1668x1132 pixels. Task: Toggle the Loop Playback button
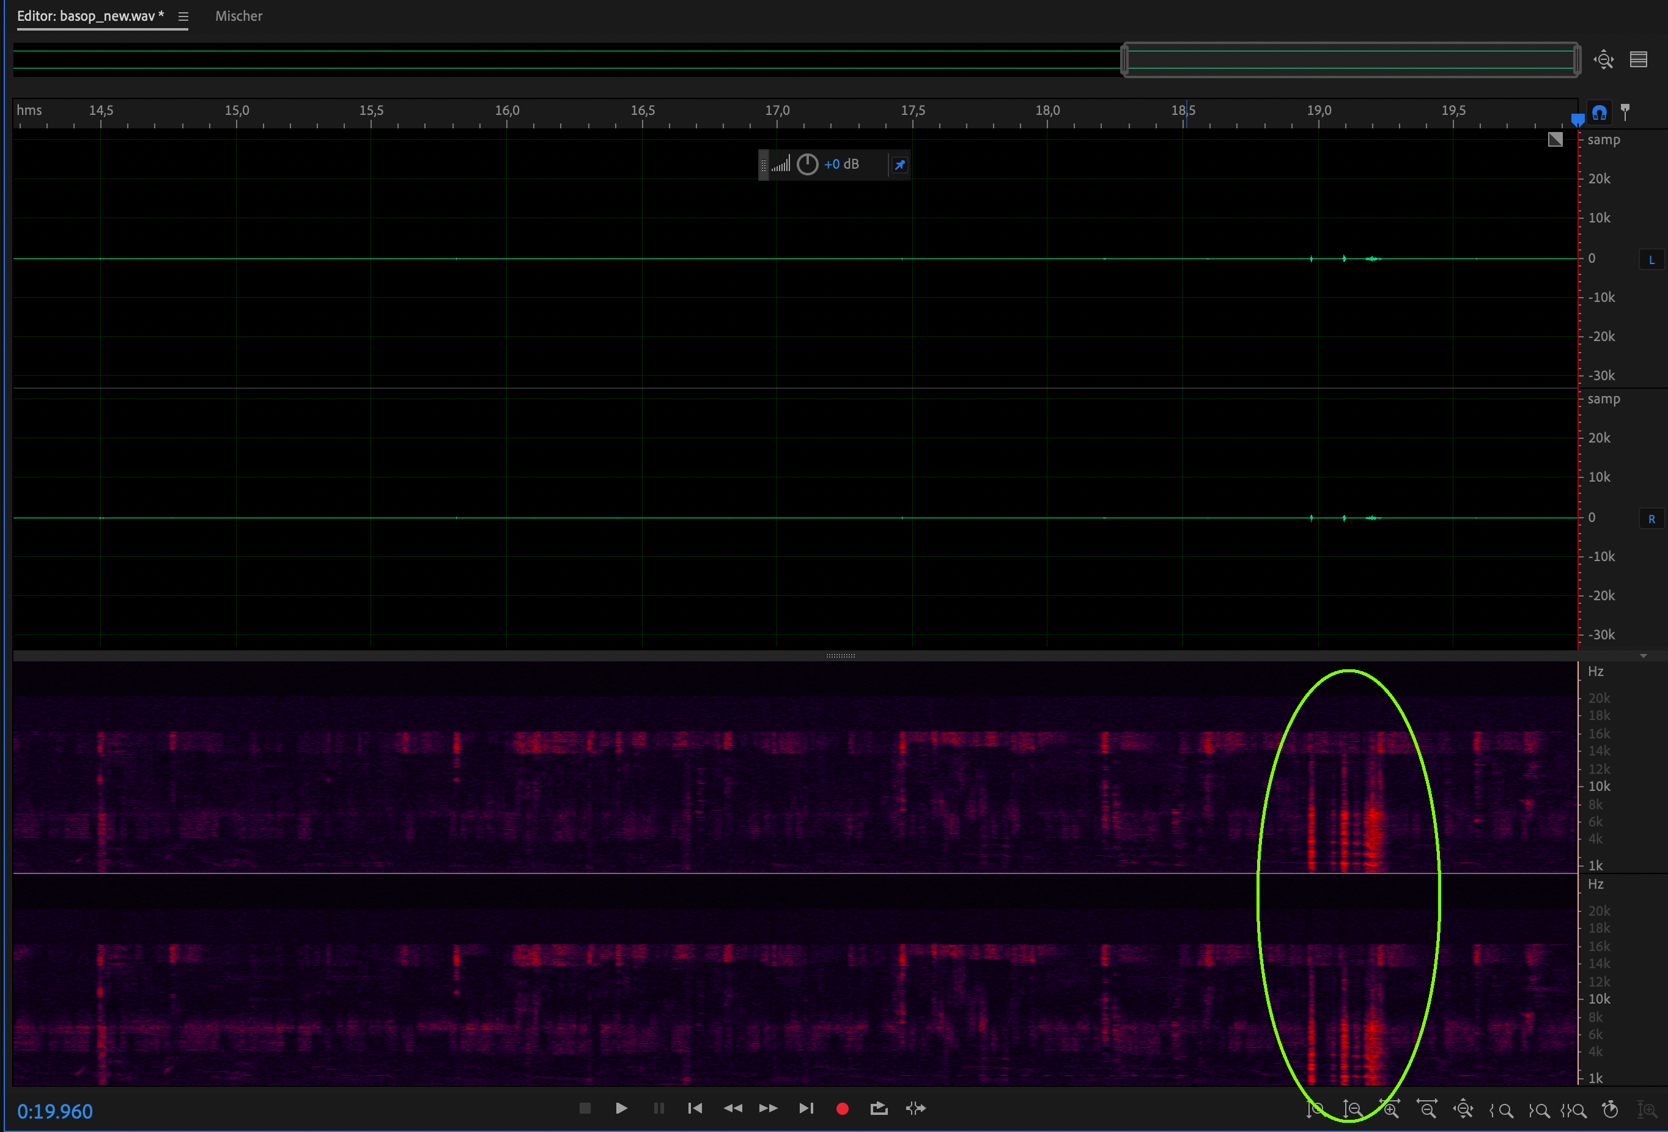click(879, 1108)
